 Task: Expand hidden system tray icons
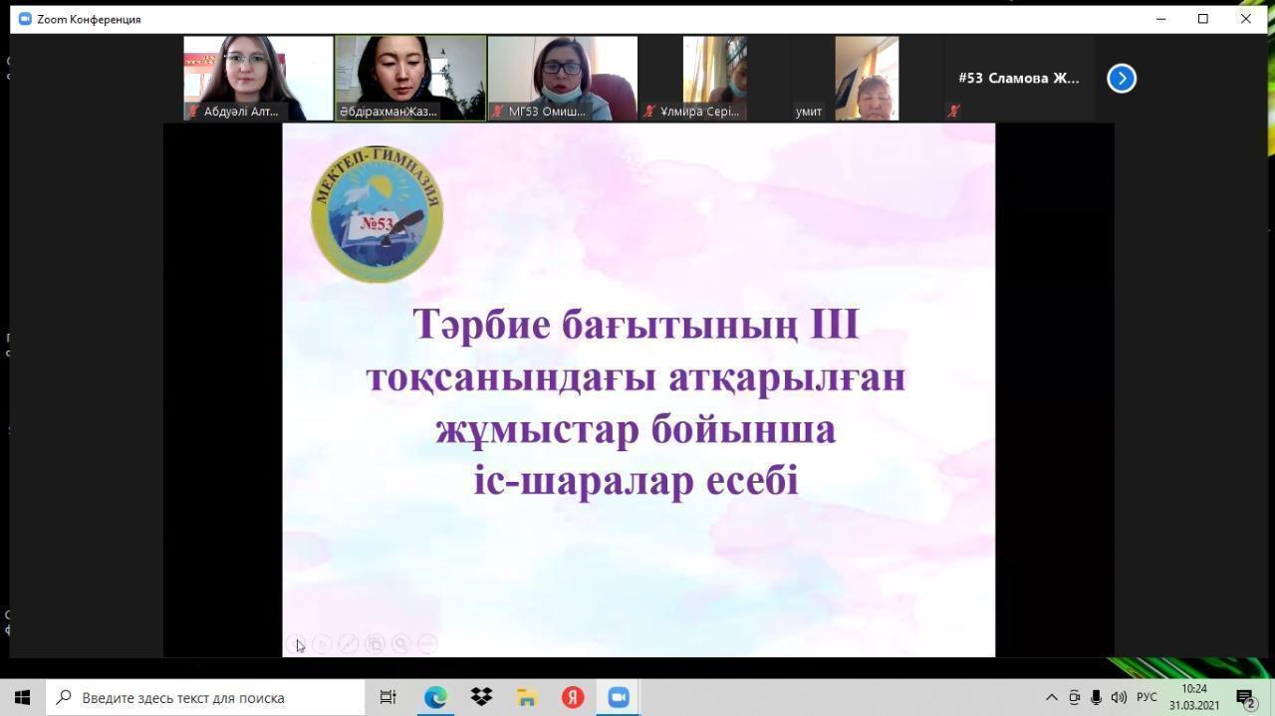tap(1051, 698)
